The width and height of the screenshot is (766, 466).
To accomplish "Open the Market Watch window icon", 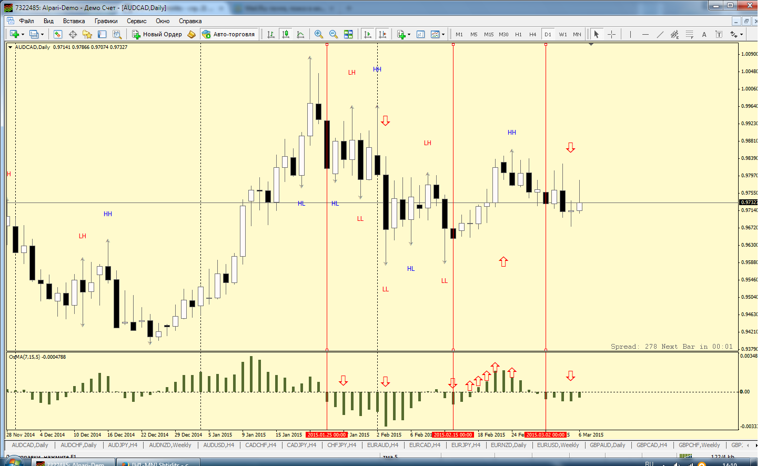I will (58, 34).
